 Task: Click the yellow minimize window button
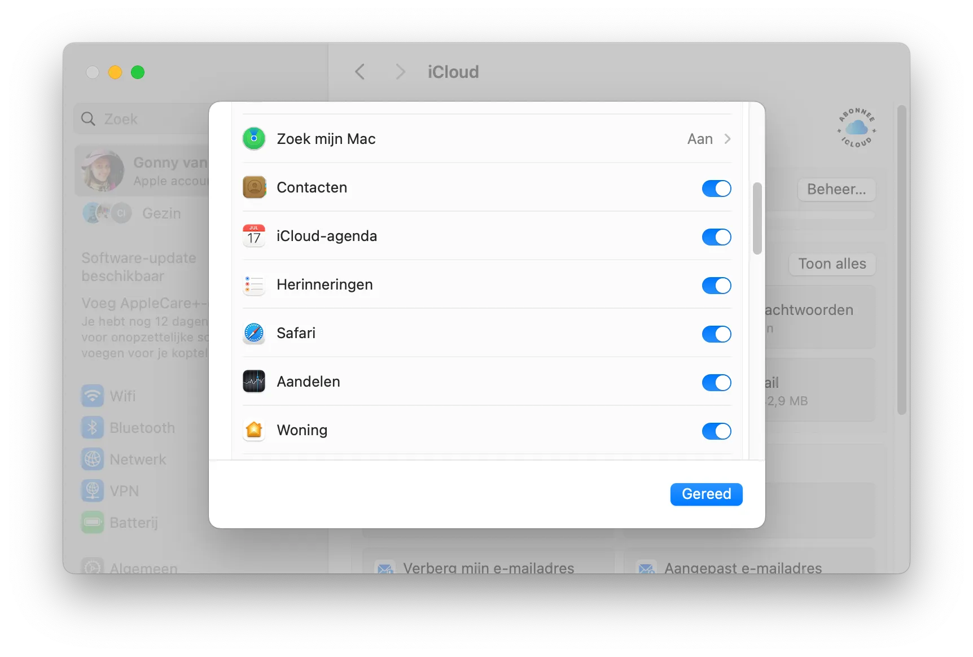point(115,72)
